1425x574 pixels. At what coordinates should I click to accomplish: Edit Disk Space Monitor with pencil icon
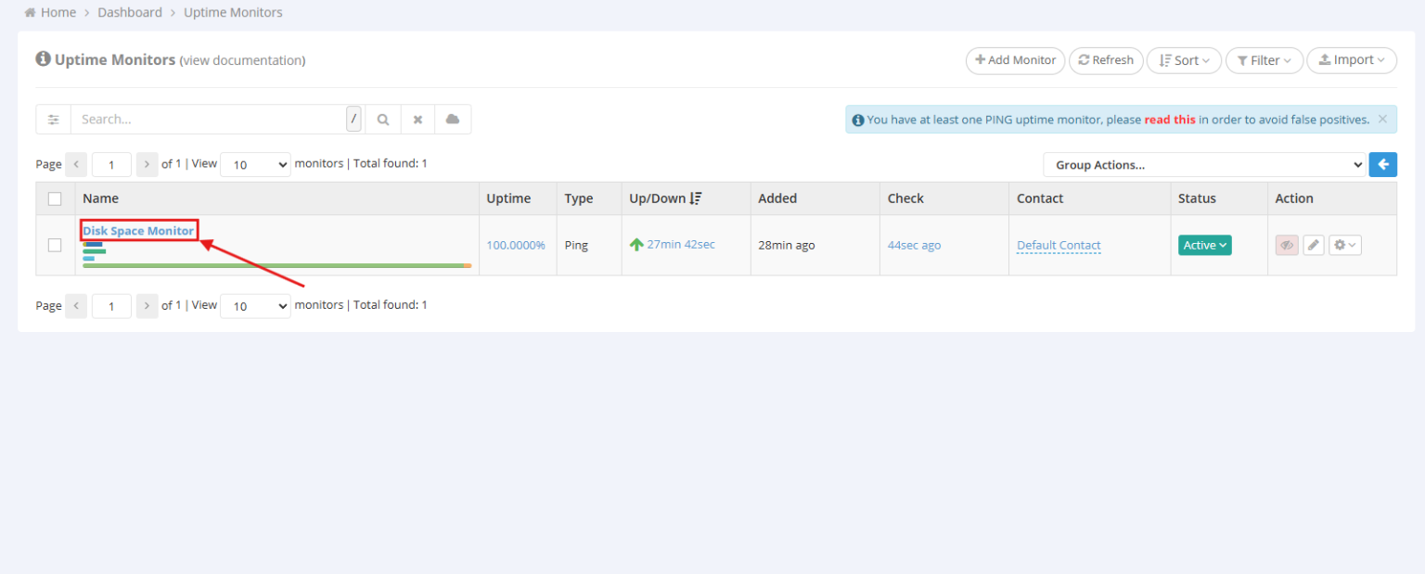tap(1314, 245)
